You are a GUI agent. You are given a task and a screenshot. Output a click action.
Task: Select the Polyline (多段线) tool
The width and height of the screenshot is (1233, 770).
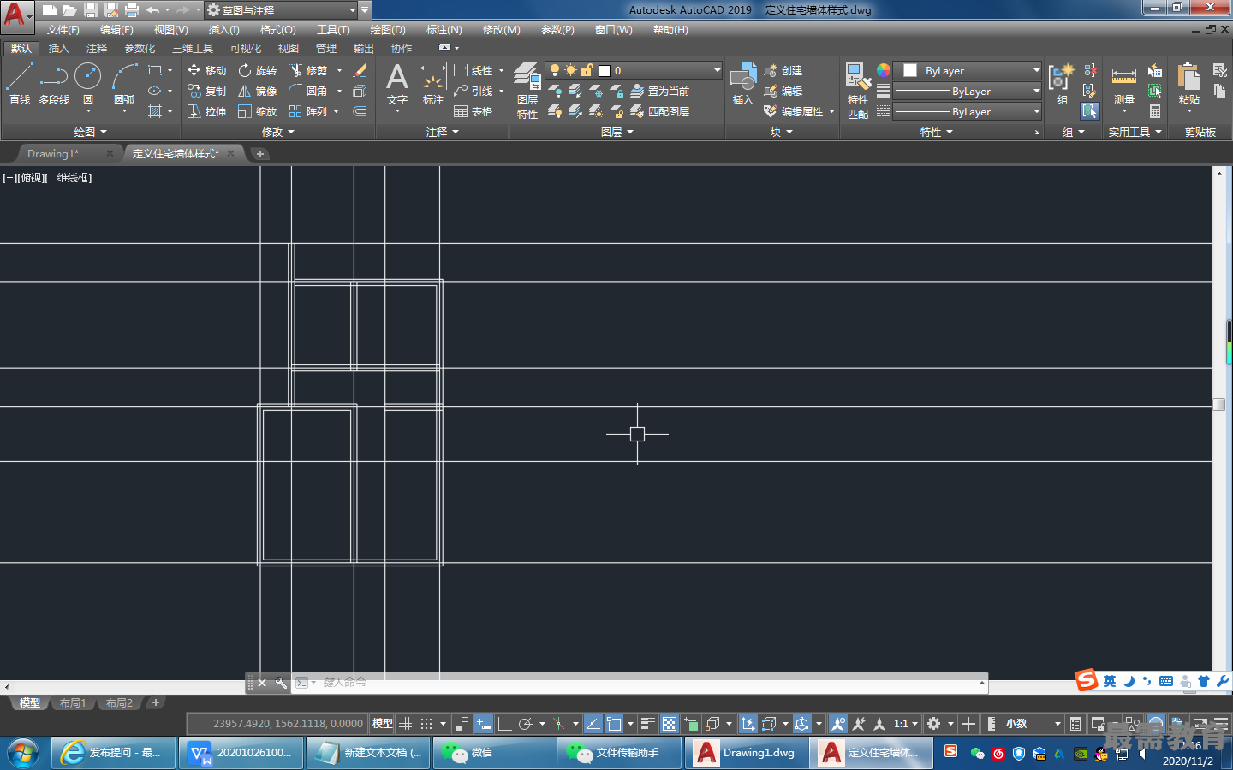tap(53, 84)
